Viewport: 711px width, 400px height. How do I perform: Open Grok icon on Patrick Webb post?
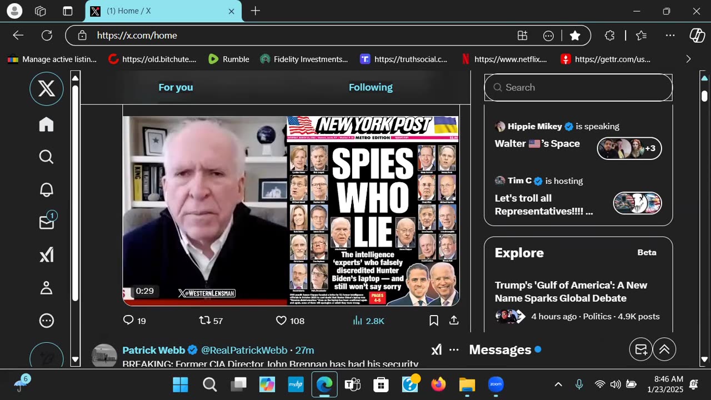point(437,350)
